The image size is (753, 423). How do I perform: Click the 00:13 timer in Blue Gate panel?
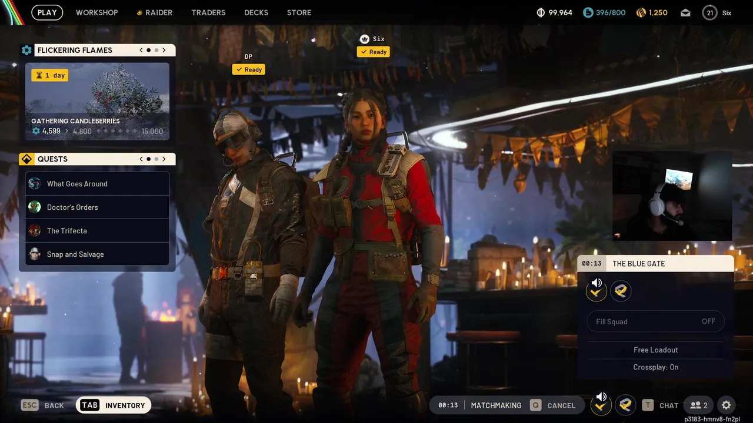[592, 264]
